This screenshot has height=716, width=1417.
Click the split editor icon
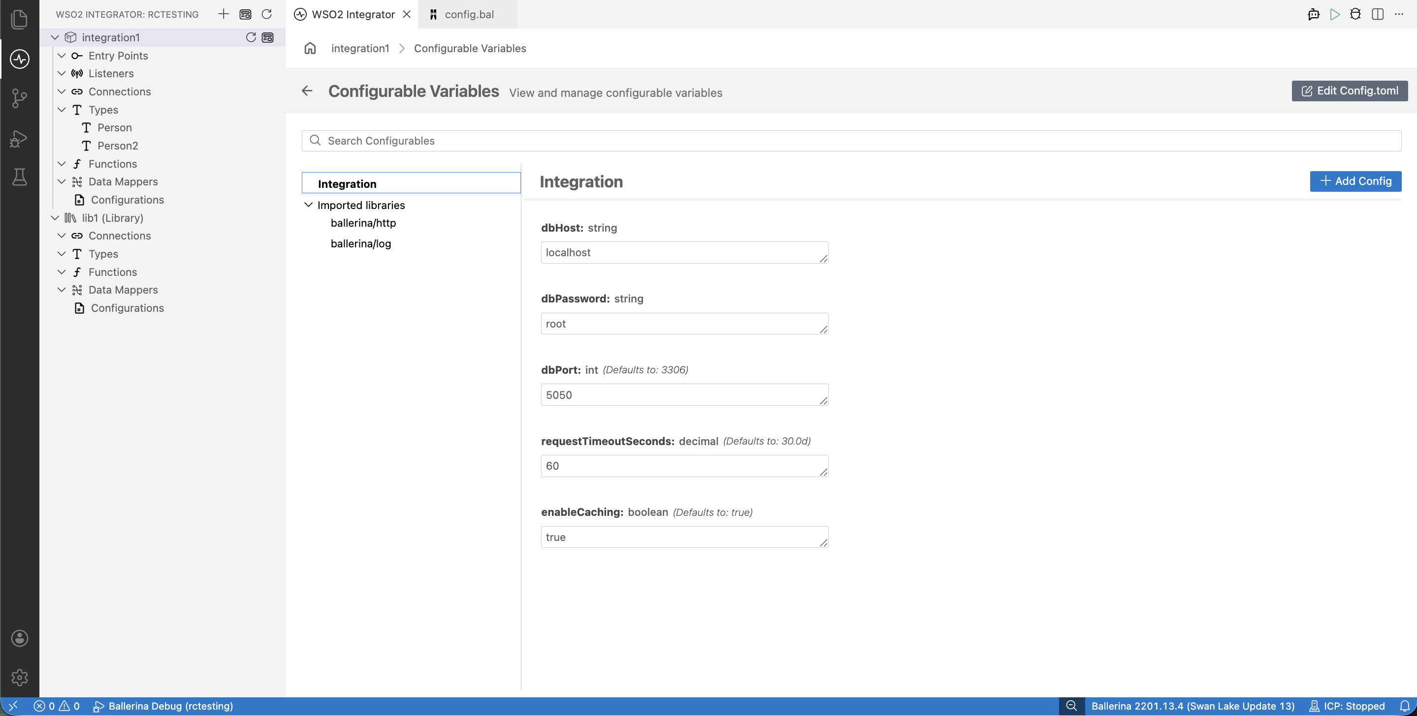[x=1378, y=14]
